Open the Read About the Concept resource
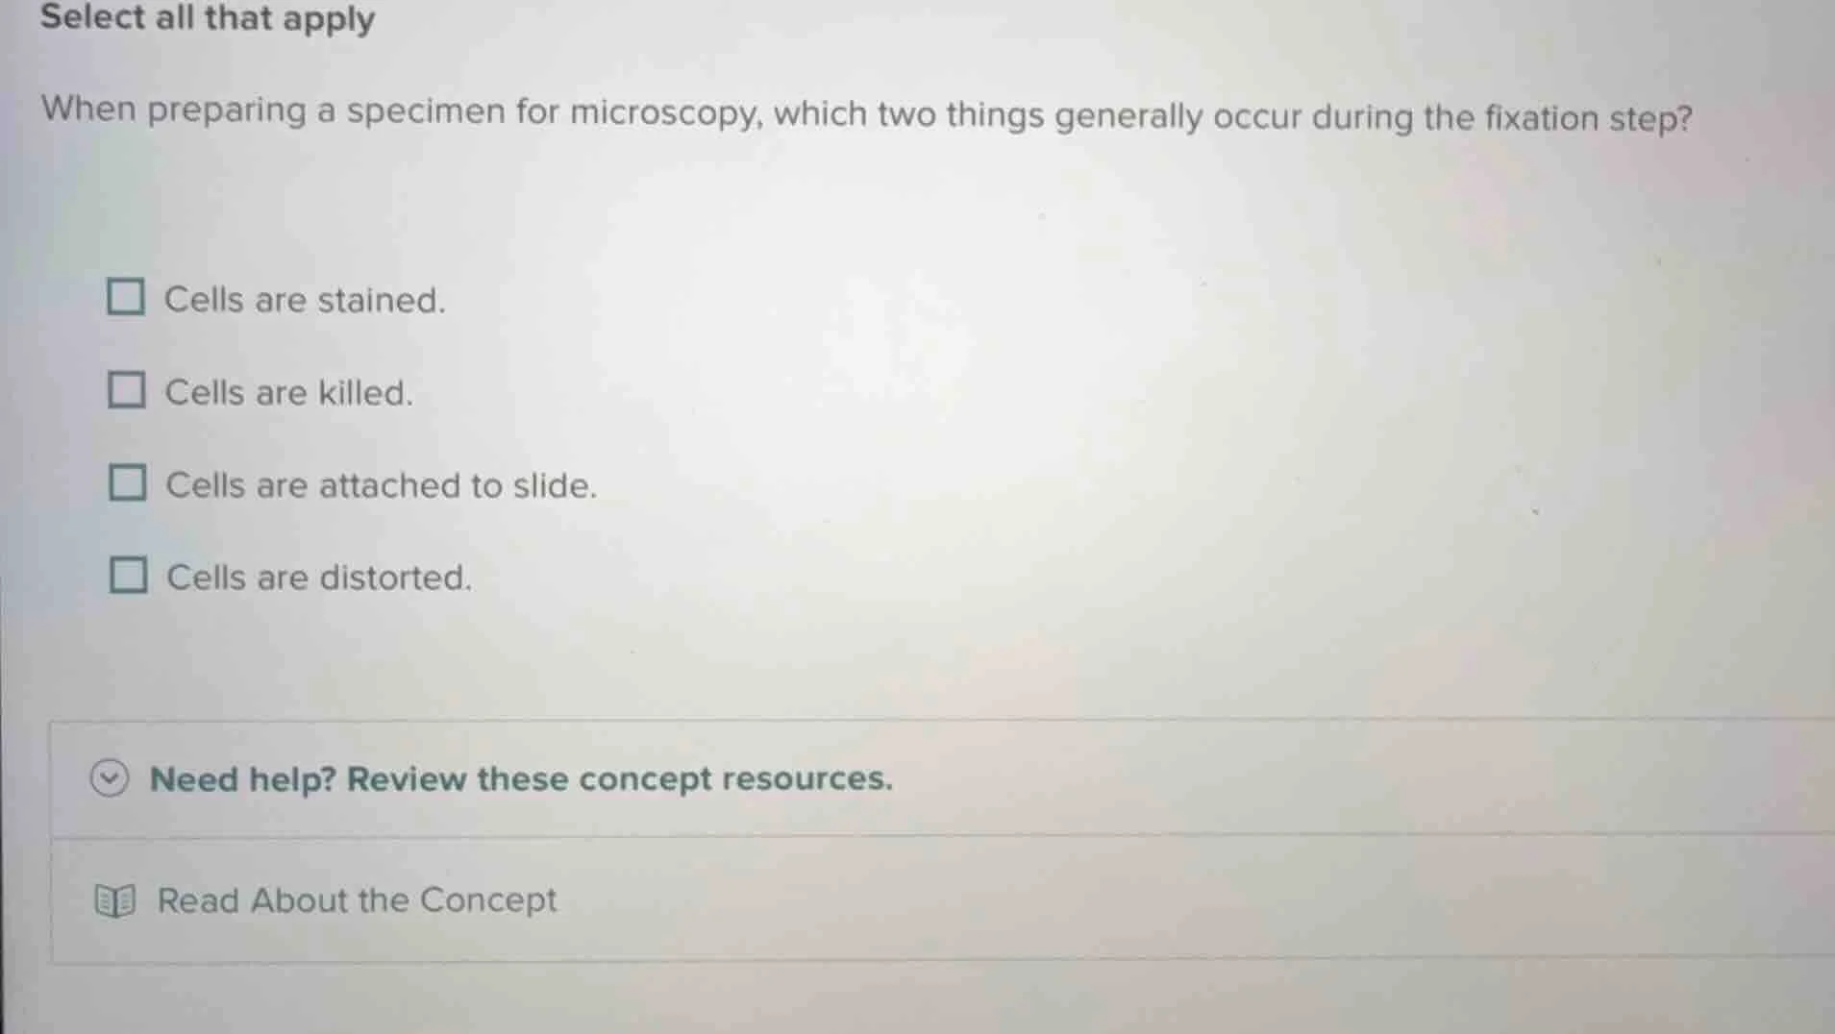The image size is (1835, 1034). (356, 900)
